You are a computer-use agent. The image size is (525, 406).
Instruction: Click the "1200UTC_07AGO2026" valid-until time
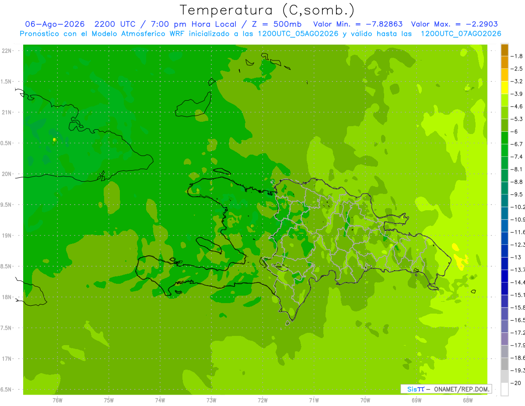click(x=460, y=34)
